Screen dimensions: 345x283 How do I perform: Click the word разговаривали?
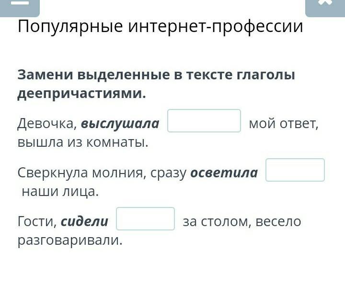click(70, 241)
